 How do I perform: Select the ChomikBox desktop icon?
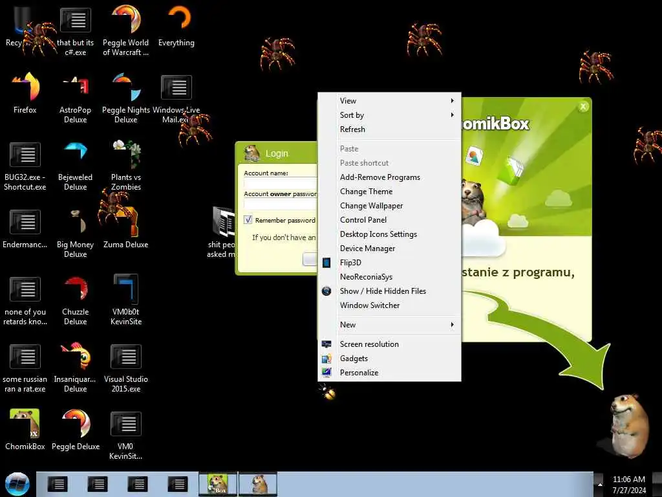pyautogui.click(x=25, y=429)
